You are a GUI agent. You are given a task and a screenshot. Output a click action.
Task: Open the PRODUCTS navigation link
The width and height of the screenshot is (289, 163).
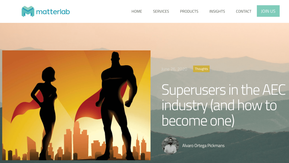[189, 11]
